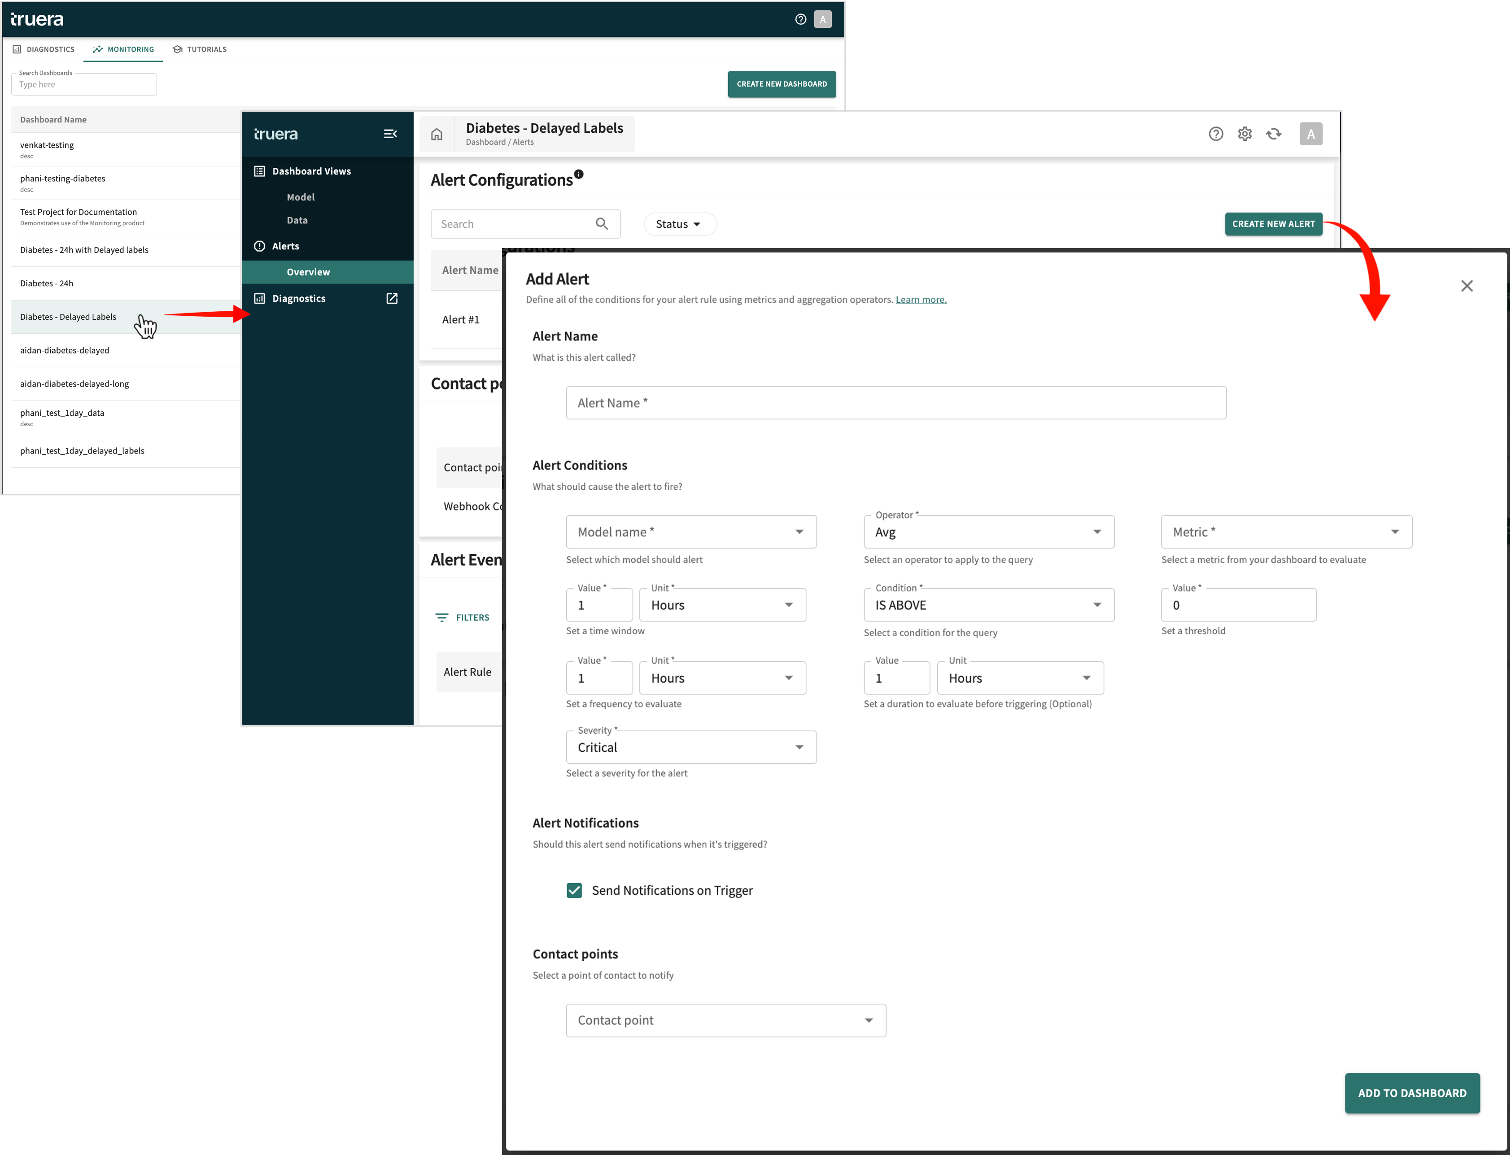
Task: Open user avatar A in the top truera bar
Action: click(822, 19)
